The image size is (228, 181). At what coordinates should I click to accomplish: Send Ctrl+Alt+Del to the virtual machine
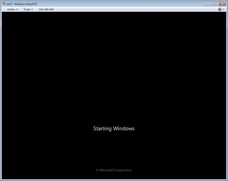point(46,9)
